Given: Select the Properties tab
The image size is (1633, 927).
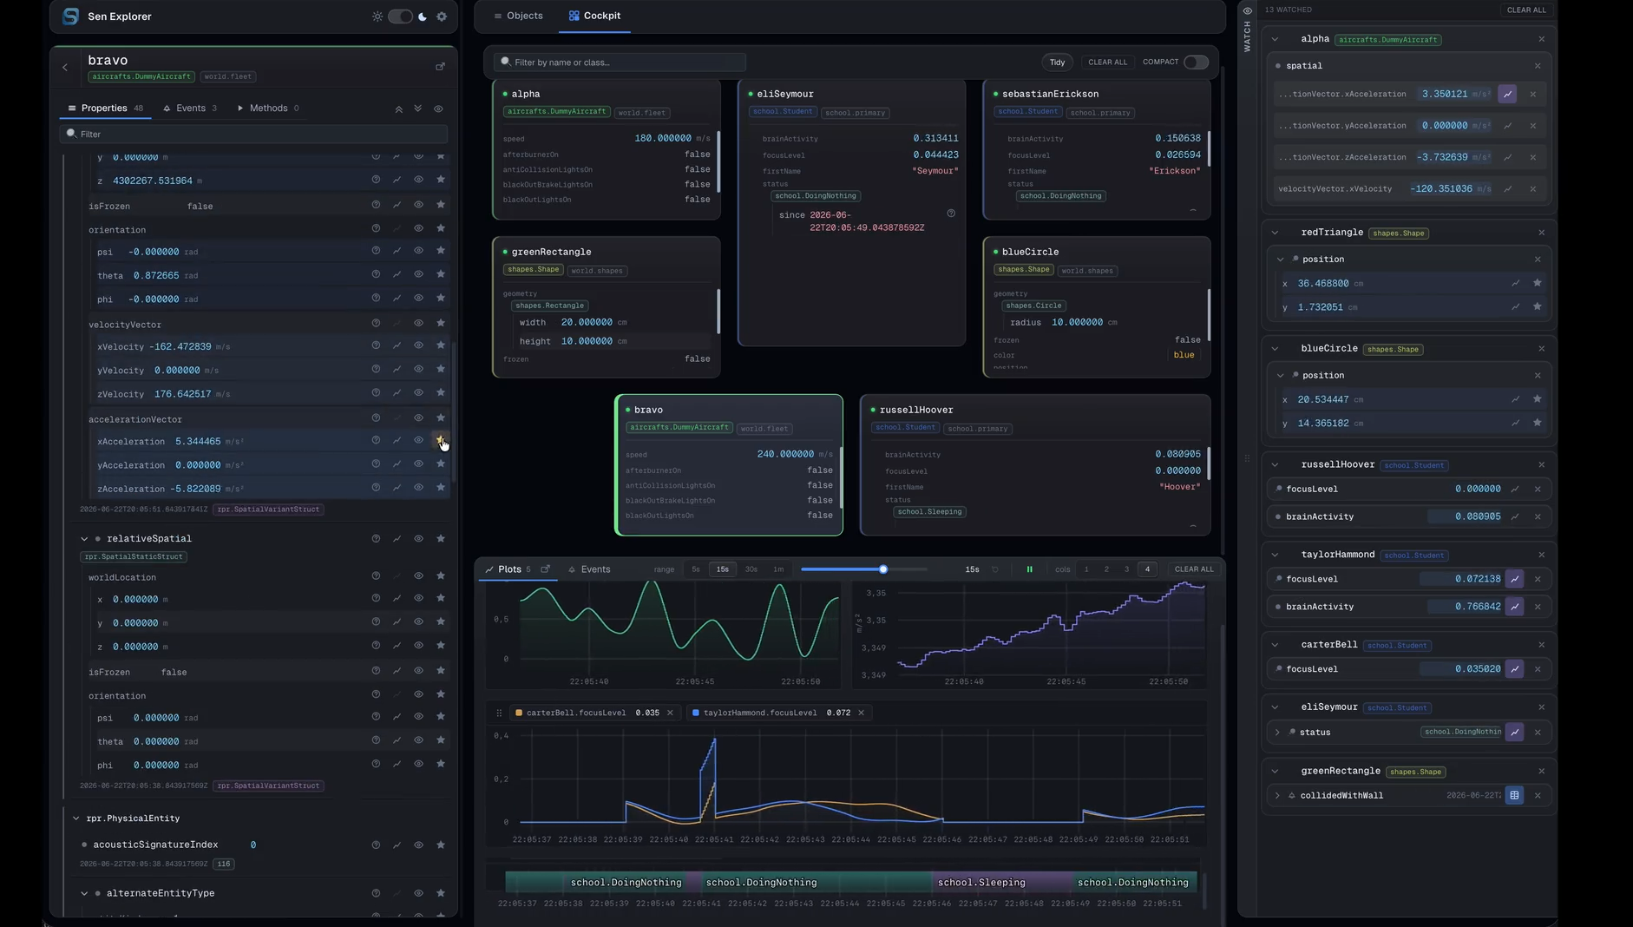Looking at the screenshot, I should click(x=105, y=108).
